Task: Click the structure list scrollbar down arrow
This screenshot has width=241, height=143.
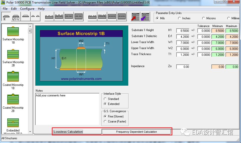Action: [30, 132]
